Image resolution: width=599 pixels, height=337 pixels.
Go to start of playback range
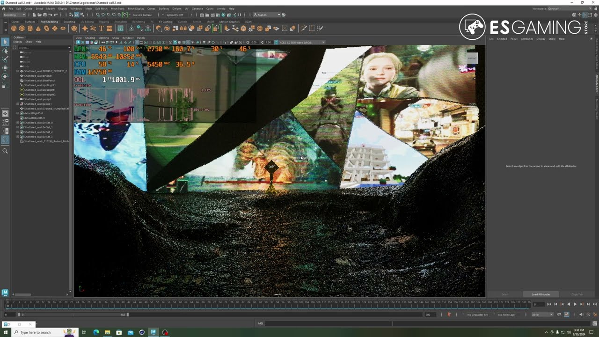pyautogui.click(x=549, y=304)
